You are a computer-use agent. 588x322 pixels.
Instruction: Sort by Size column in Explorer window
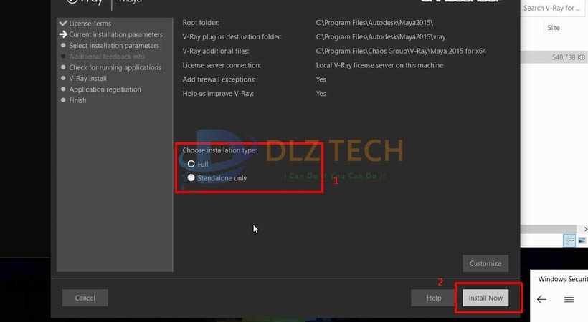[x=553, y=28]
